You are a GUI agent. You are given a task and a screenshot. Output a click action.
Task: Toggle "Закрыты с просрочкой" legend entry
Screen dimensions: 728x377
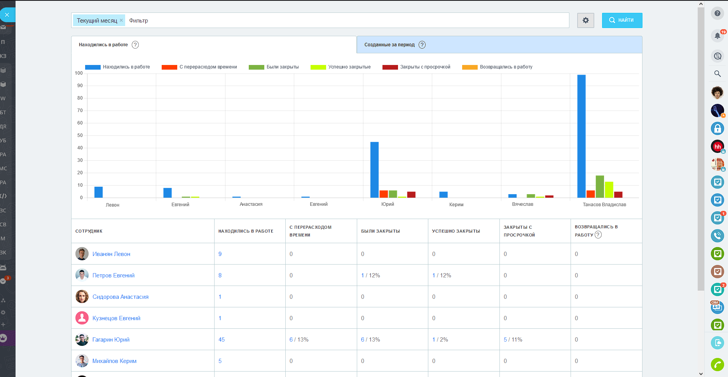[417, 67]
